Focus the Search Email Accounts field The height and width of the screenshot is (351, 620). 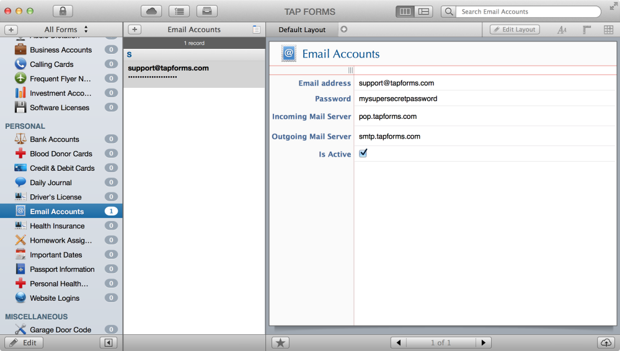pos(528,11)
